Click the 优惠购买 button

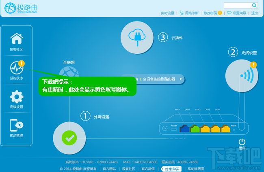(171, 168)
